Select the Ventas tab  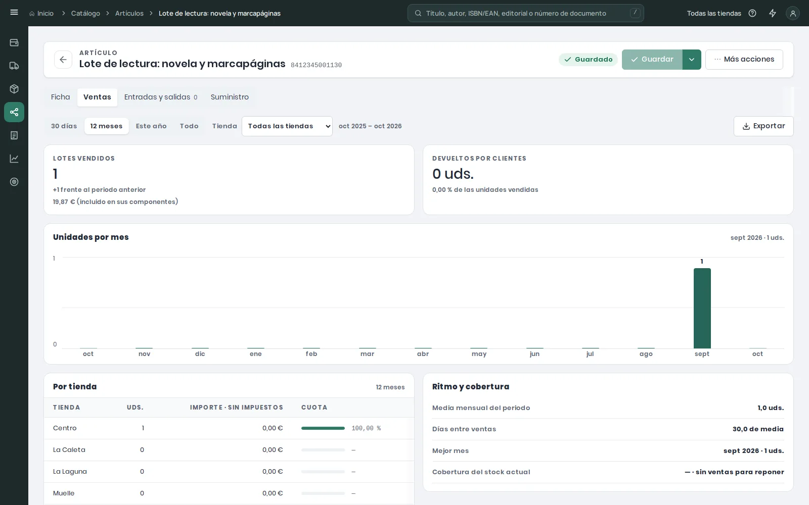point(97,97)
